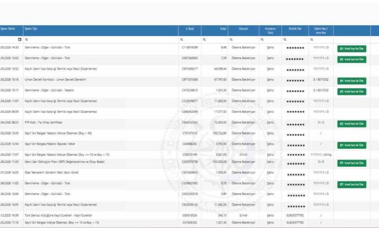Pay the 7,59 Demirleme Günlük4 Türk row

point(352,59)
